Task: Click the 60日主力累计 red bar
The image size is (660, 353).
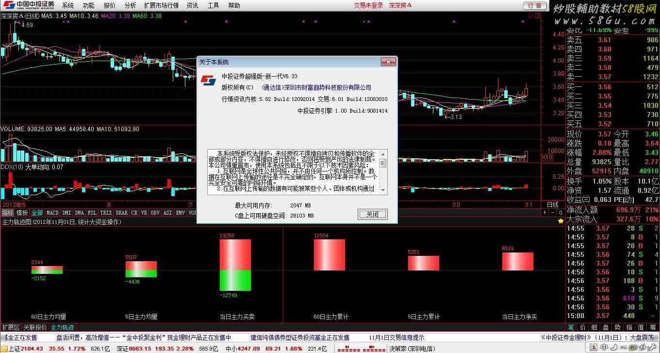Action: (329, 255)
